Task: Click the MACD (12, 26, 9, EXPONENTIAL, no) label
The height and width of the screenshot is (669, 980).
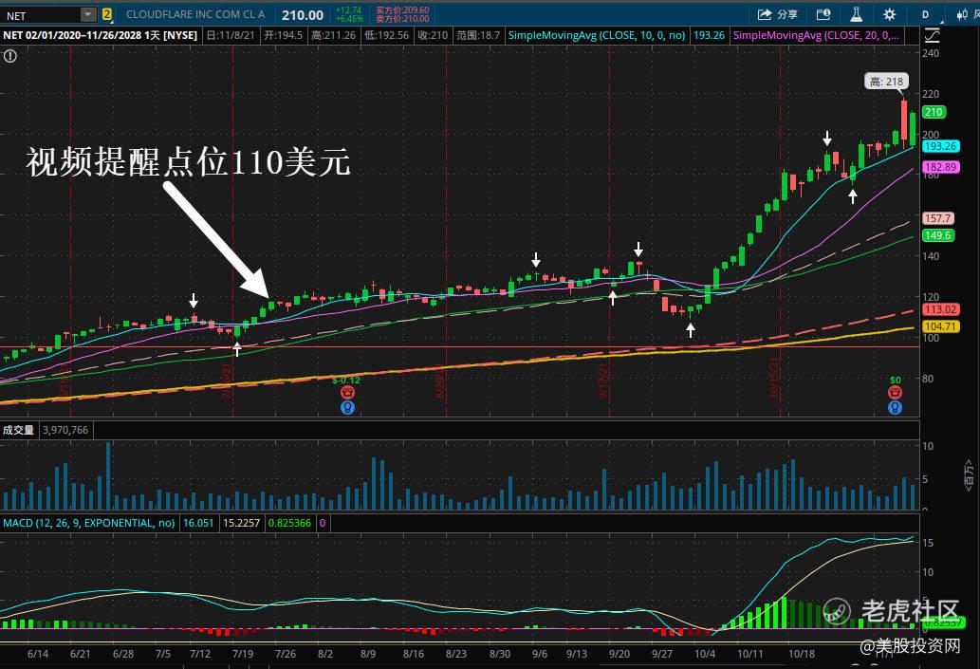Action: point(89,523)
